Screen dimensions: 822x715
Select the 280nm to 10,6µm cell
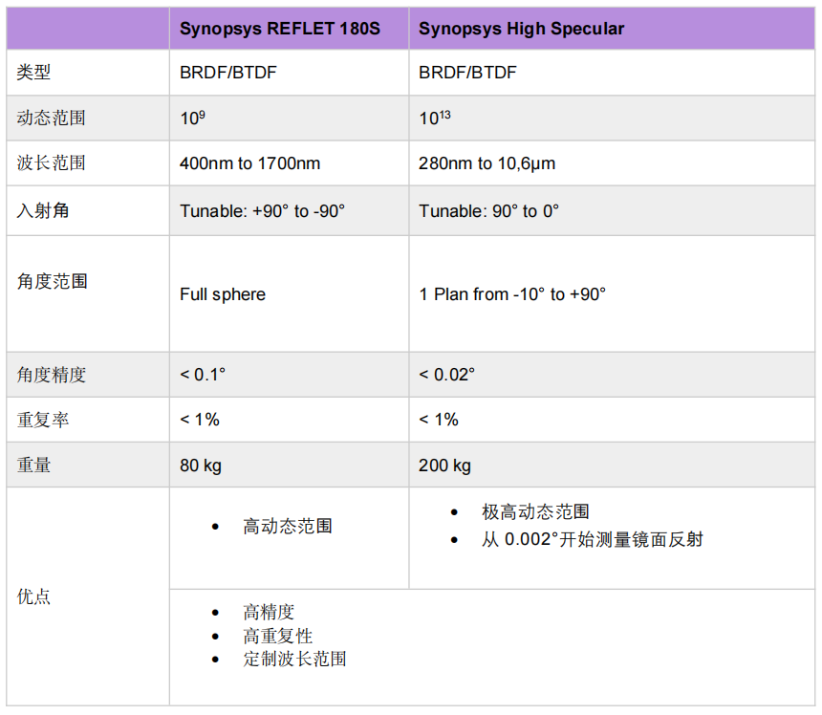click(487, 163)
